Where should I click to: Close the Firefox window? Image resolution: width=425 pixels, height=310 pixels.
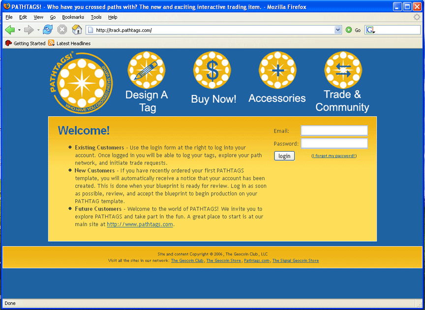tap(417, 6)
